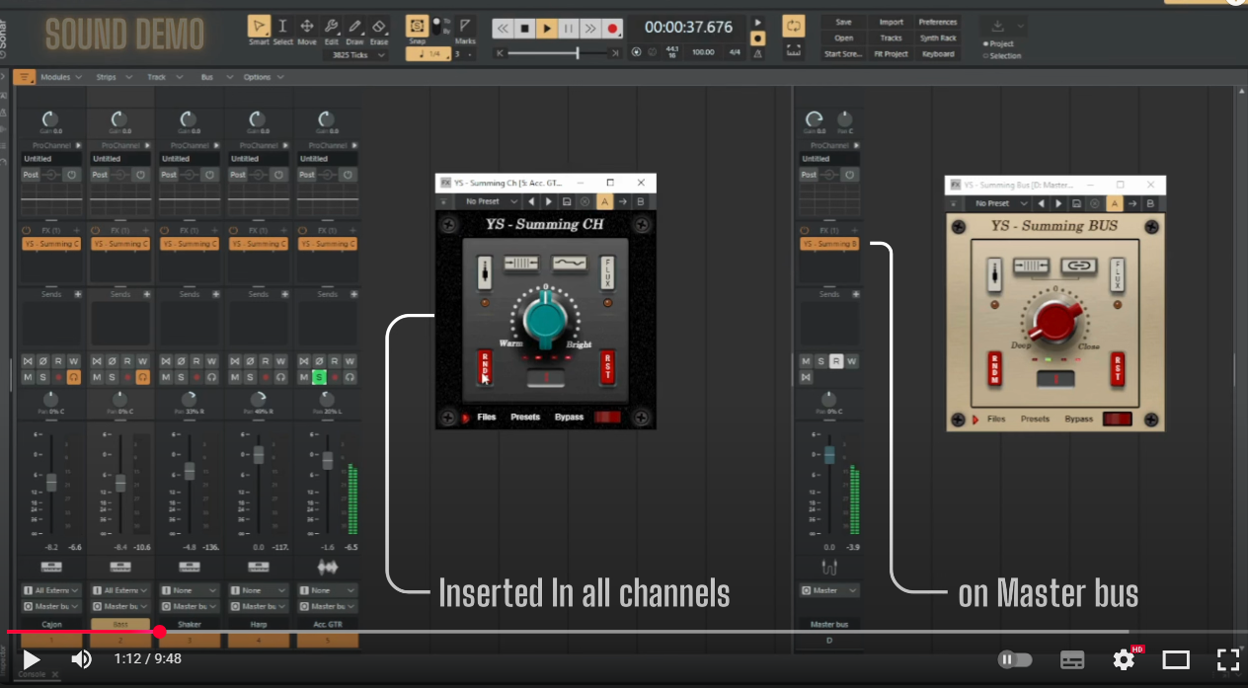Screen dimensions: 1248x688
Task: Open Master output dropdown on bus strip
Action: (x=829, y=590)
